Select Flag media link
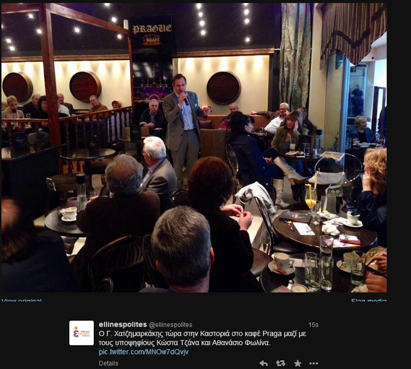411x369 pixels. coord(369,300)
